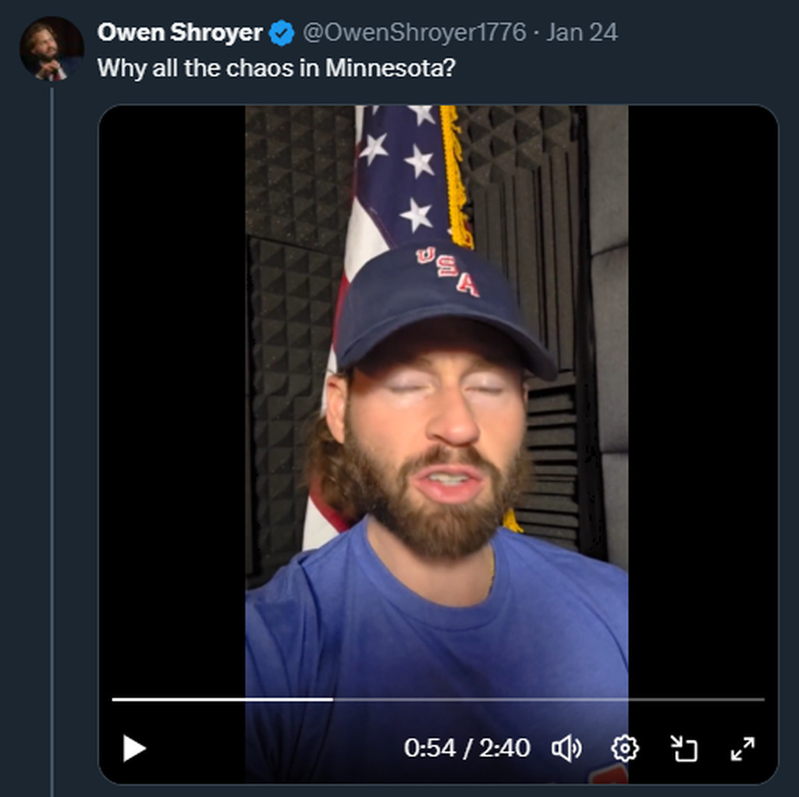
Task: Play the video
Action: coord(134,749)
